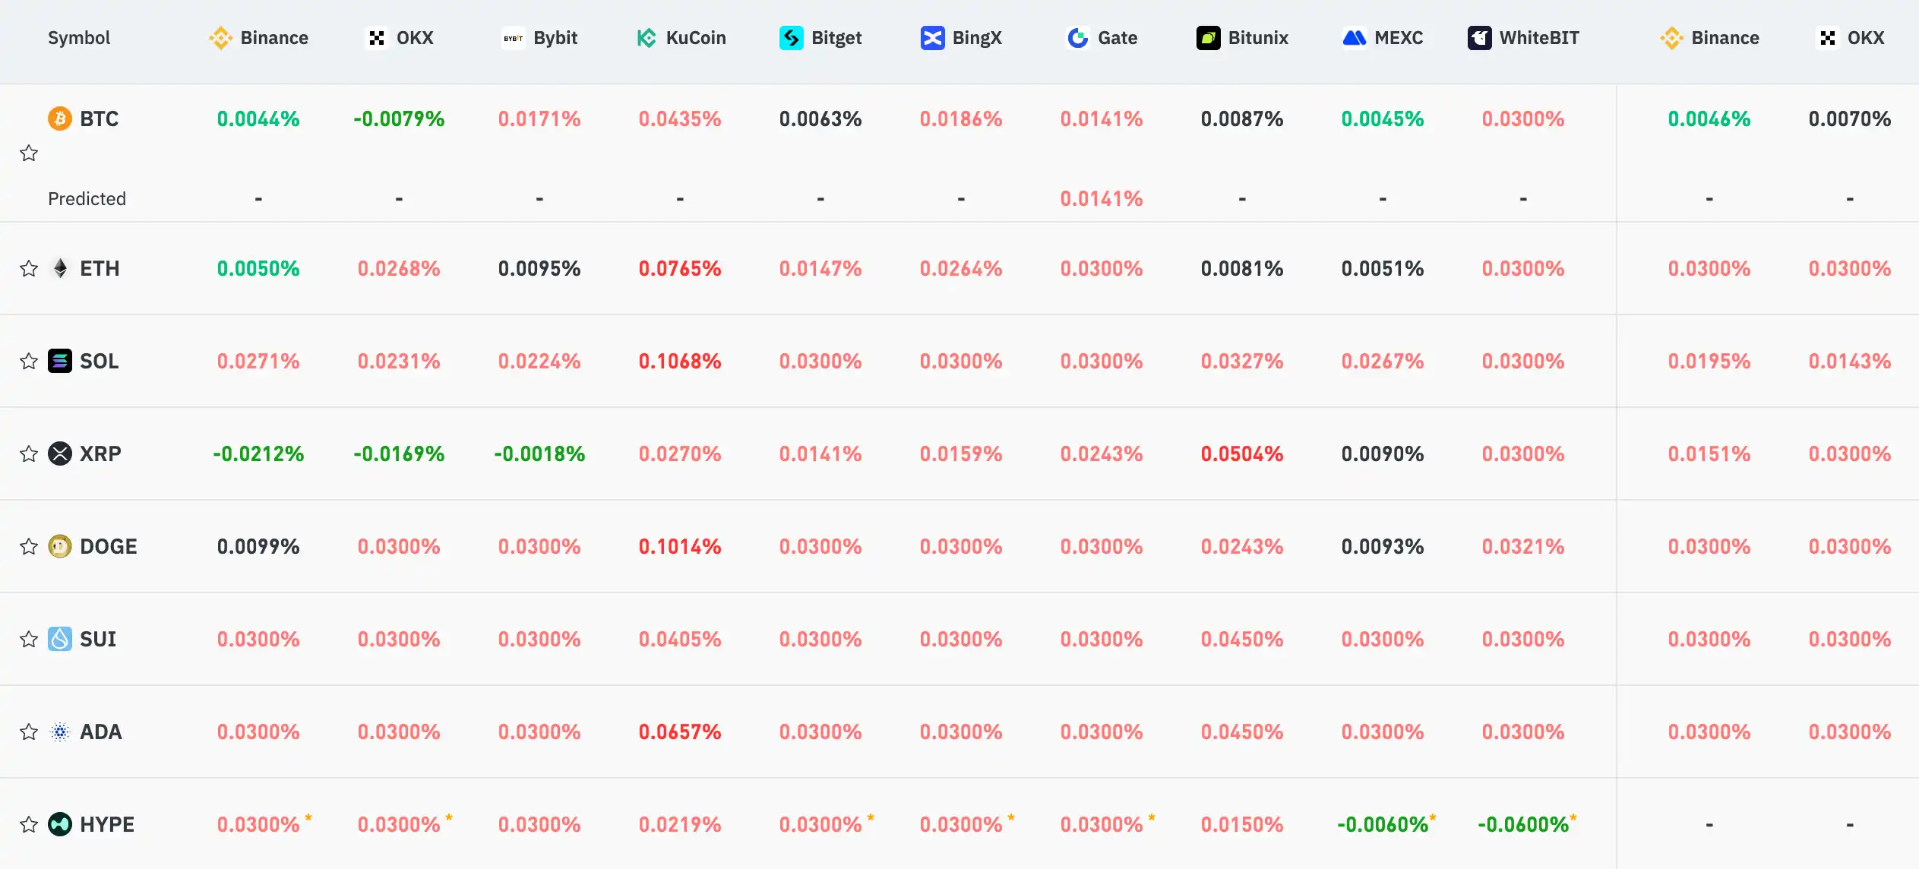
Task: Click the Dogecoin logo icon
Action: (60, 547)
